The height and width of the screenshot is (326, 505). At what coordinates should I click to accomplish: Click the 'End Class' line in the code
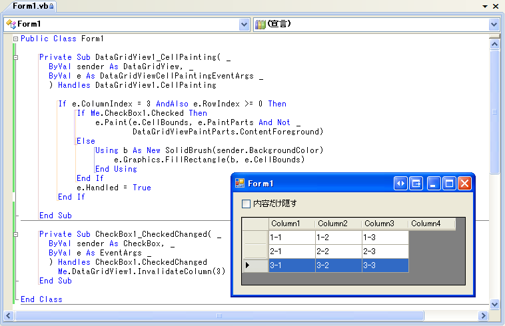tap(41, 299)
